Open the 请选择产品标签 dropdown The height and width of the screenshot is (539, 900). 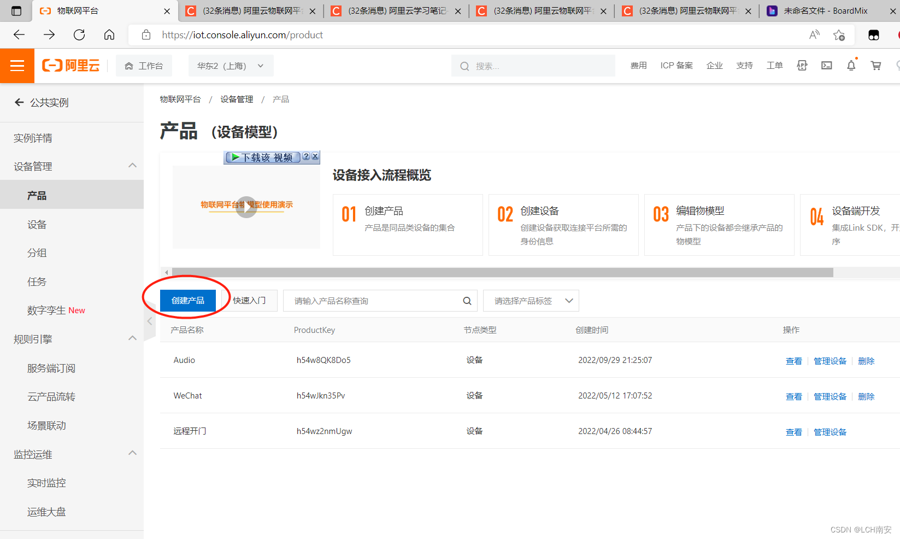tap(531, 301)
